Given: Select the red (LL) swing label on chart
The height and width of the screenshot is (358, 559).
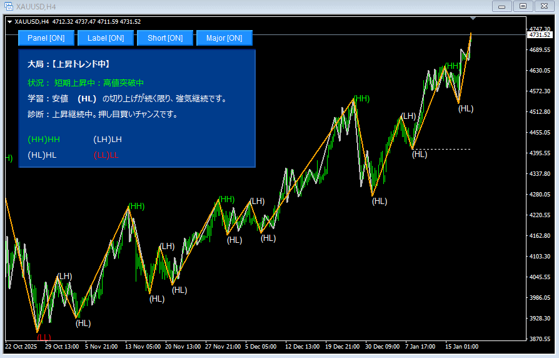Looking at the screenshot, I should tap(43, 337).
